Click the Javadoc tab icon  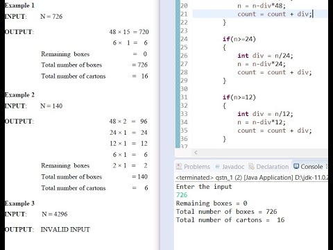pos(217,167)
